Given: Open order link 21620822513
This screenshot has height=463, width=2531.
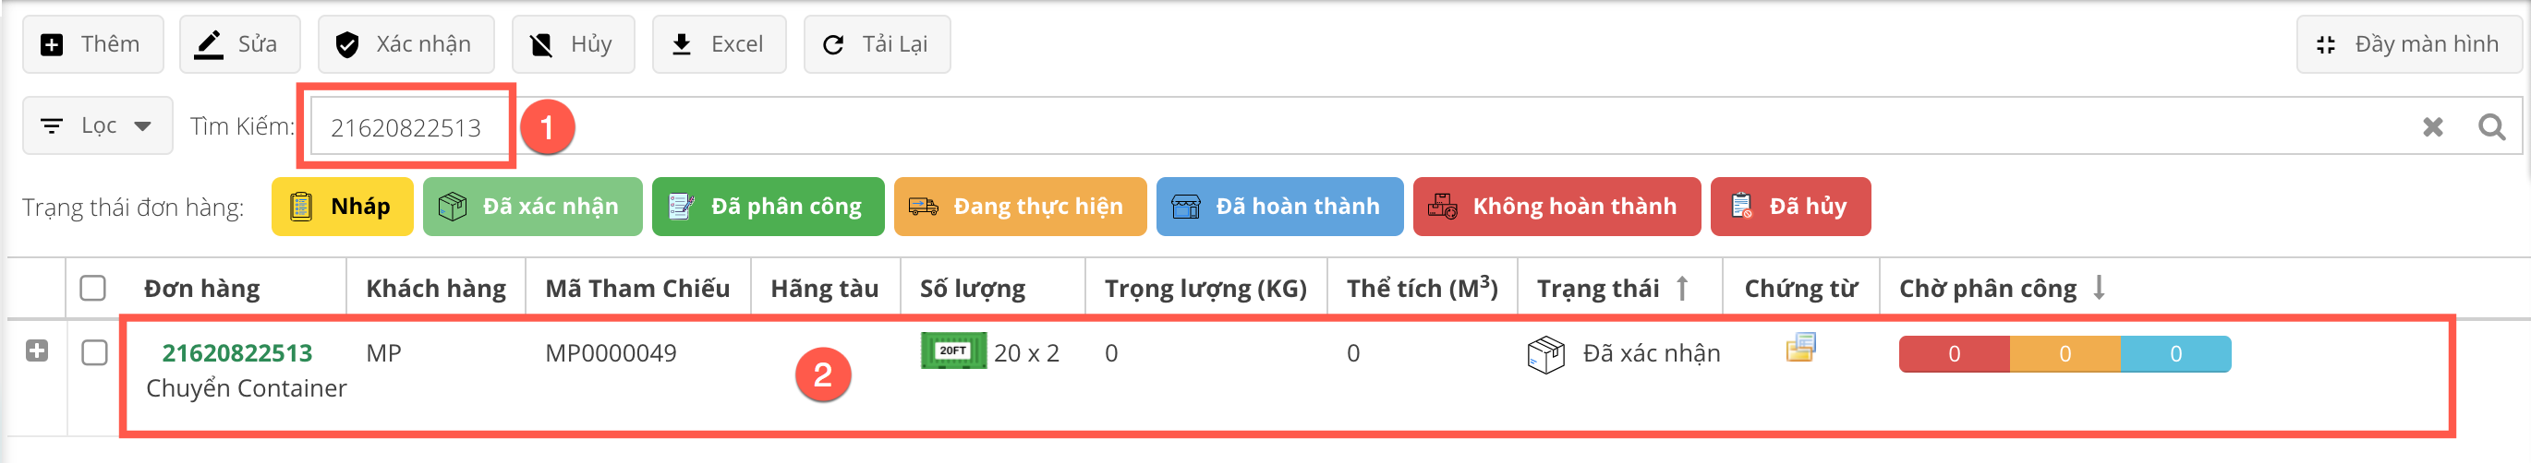Looking at the screenshot, I should 236,353.
